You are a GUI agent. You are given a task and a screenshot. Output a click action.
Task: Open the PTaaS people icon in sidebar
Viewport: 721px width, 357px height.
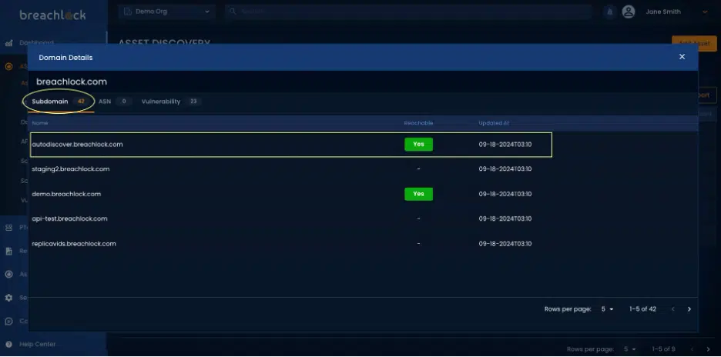coord(8,228)
